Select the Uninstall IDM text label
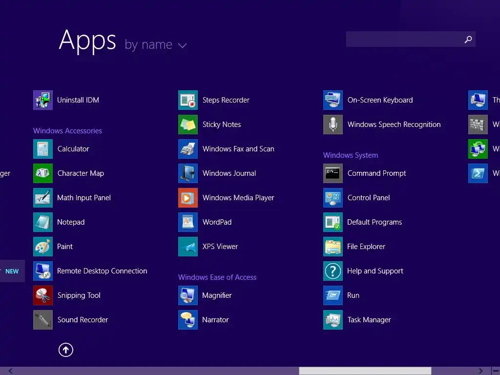The height and width of the screenshot is (375, 500). click(x=78, y=100)
